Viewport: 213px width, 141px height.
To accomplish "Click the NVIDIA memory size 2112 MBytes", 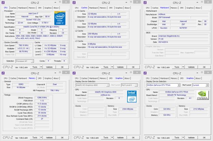I will click(x=199, y=109).
